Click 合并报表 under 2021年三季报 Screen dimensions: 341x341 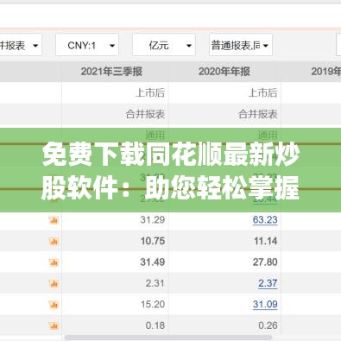(145, 114)
